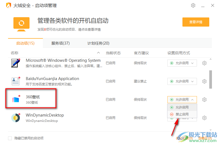Click the Huorong flame logo icon
The height and width of the screenshot is (145, 220).
[x=9, y=5]
